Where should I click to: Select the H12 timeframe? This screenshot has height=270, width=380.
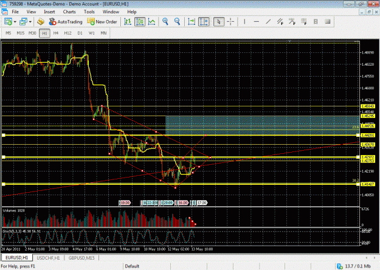click(67, 33)
